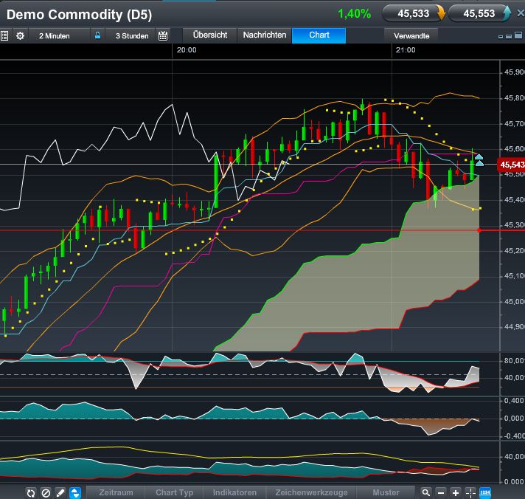
Task: Switch to the Übersicht tab
Action: (210, 35)
